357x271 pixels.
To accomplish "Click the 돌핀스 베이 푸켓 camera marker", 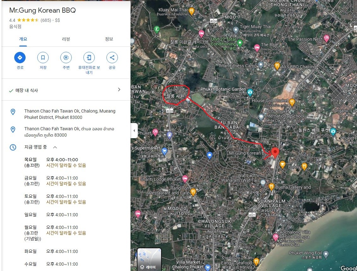I will coord(333,132).
